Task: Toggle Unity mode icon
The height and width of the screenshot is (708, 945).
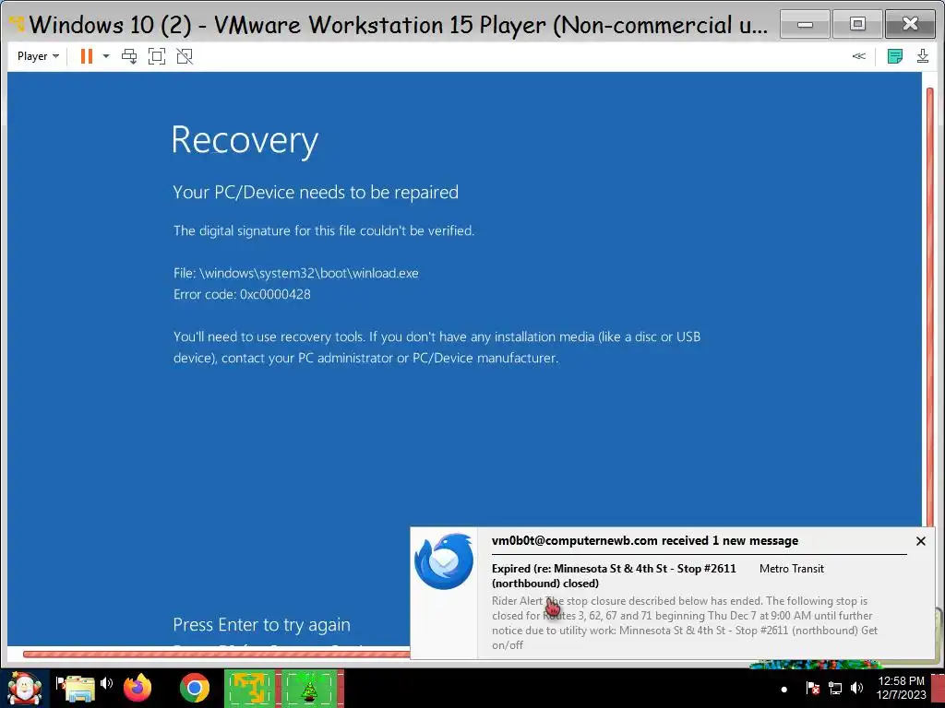Action: click(x=185, y=56)
